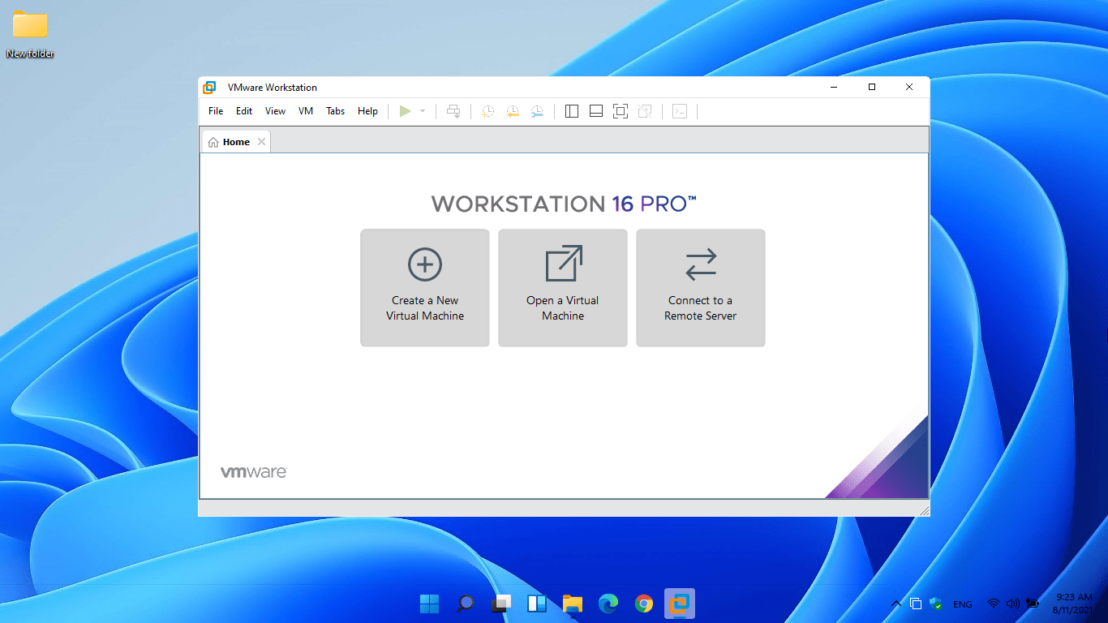Open the volume control in the system tray
This screenshot has width=1108, height=623.
coord(1012,604)
